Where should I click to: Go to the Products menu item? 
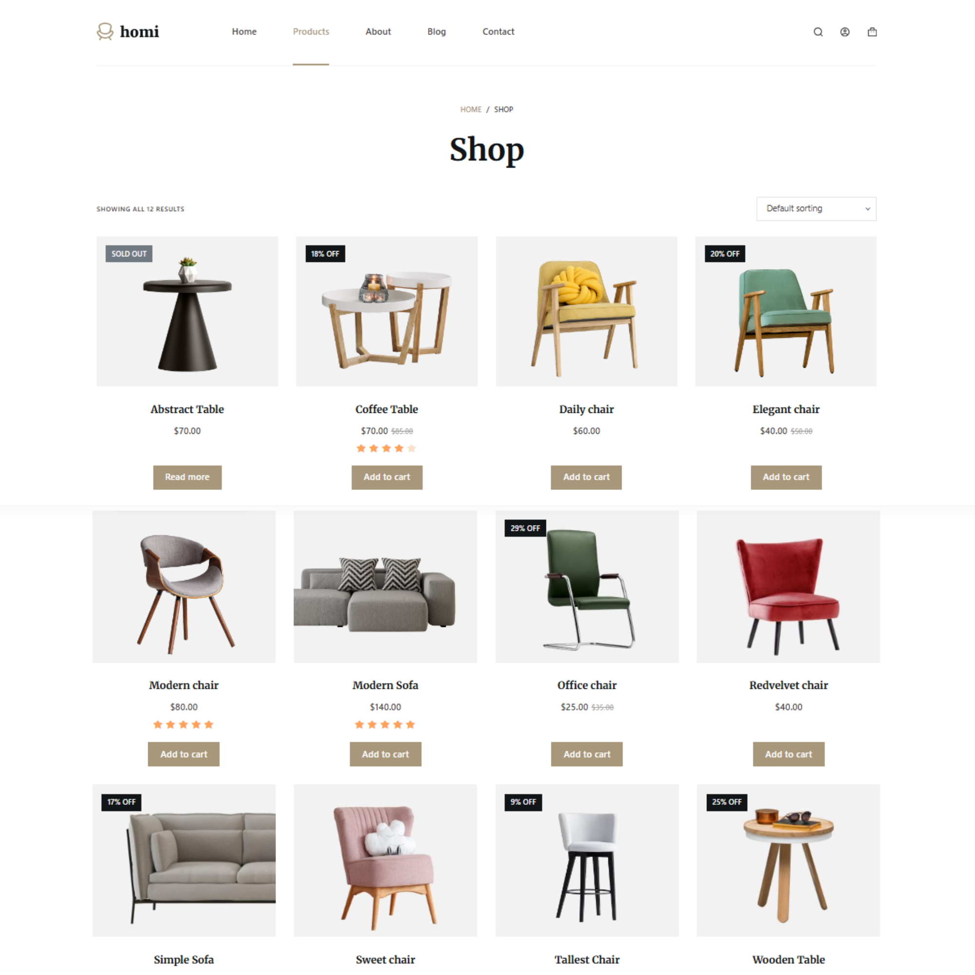(x=311, y=31)
